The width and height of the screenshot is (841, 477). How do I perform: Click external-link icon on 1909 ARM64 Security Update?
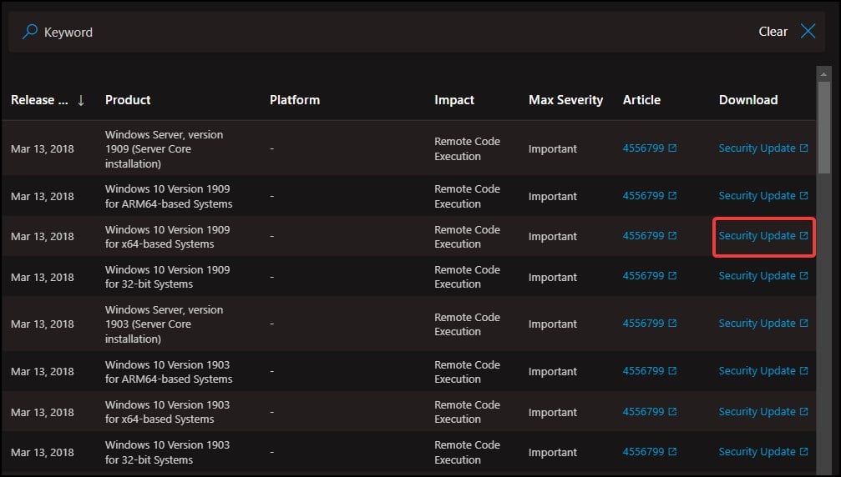[803, 195]
